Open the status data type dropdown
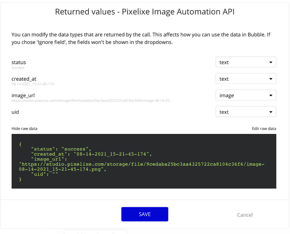 [x=246, y=62]
